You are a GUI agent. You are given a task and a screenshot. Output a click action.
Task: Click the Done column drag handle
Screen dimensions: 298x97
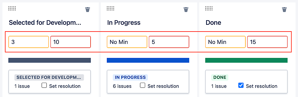(209, 9)
